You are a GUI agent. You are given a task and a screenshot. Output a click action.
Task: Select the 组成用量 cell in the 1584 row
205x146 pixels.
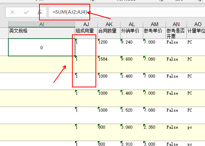pos(86,64)
